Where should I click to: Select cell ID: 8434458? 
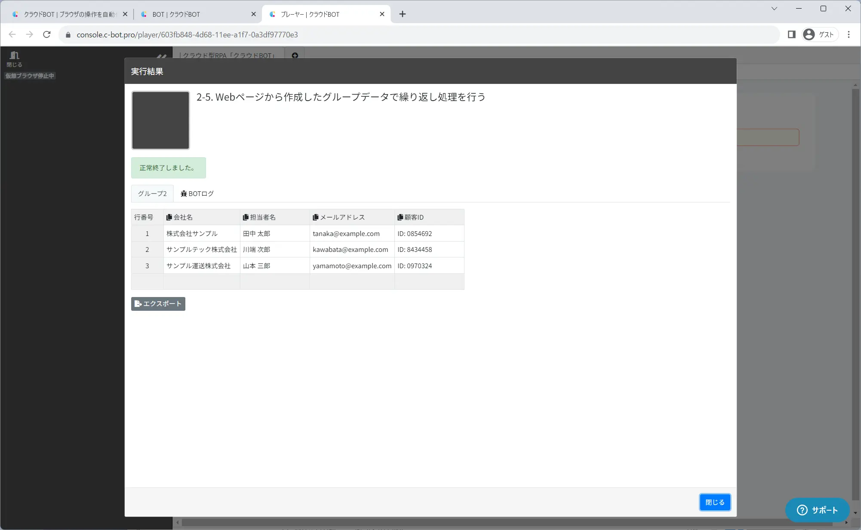(x=429, y=249)
